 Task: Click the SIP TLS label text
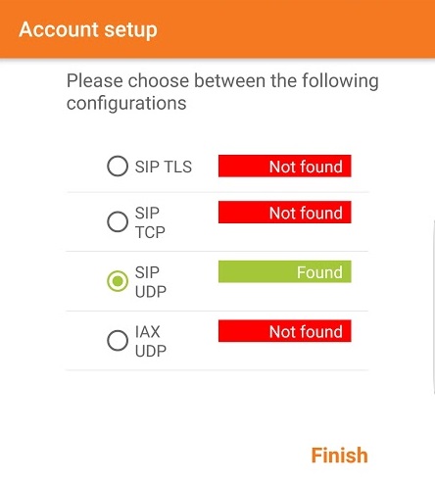click(x=164, y=167)
